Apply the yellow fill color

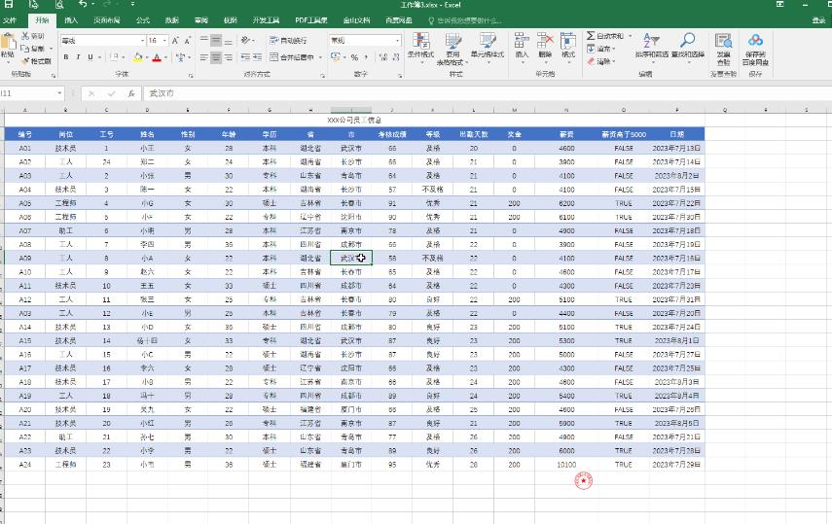(x=137, y=56)
